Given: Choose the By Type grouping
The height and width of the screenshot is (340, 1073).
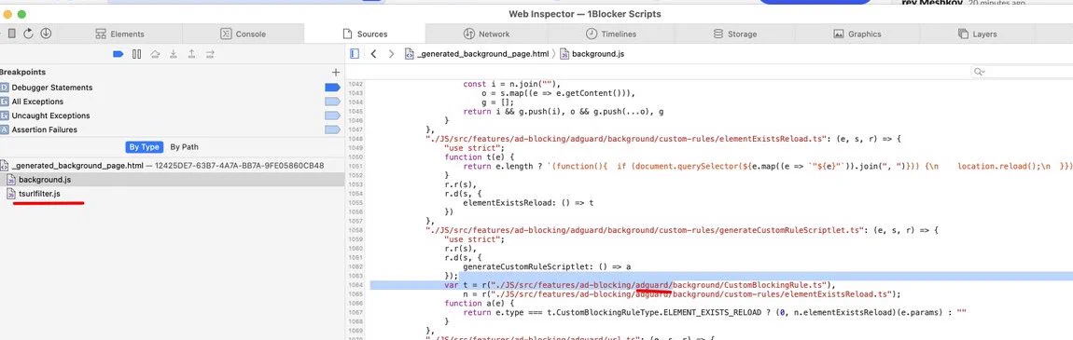Looking at the screenshot, I should [x=144, y=147].
